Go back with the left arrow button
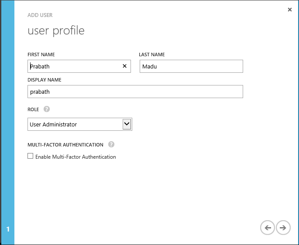 [267, 227]
